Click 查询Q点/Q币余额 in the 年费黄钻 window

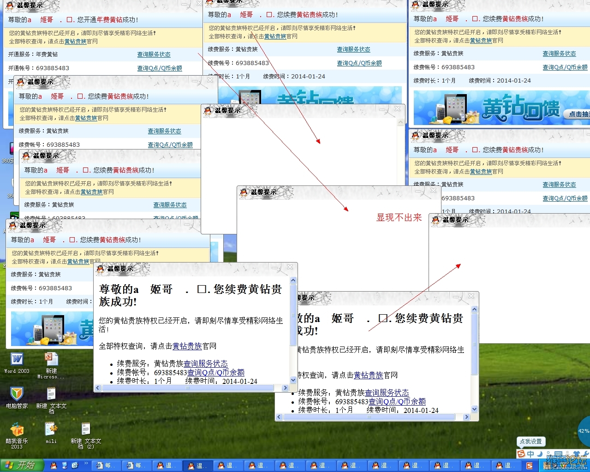160,68
